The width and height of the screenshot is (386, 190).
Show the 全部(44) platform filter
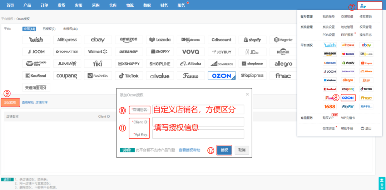(30, 29)
